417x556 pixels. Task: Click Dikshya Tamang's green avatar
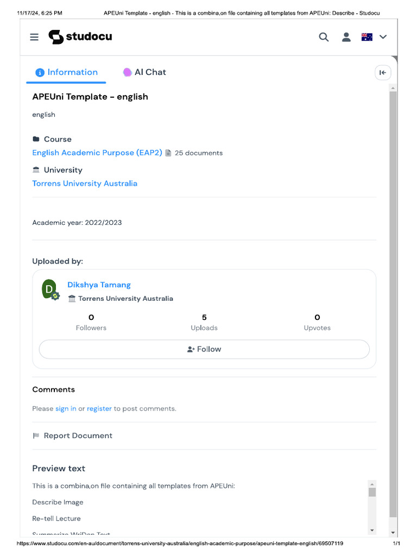point(49,289)
